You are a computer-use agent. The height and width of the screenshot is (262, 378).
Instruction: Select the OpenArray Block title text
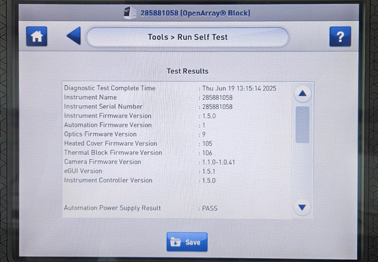(x=195, y=13)
